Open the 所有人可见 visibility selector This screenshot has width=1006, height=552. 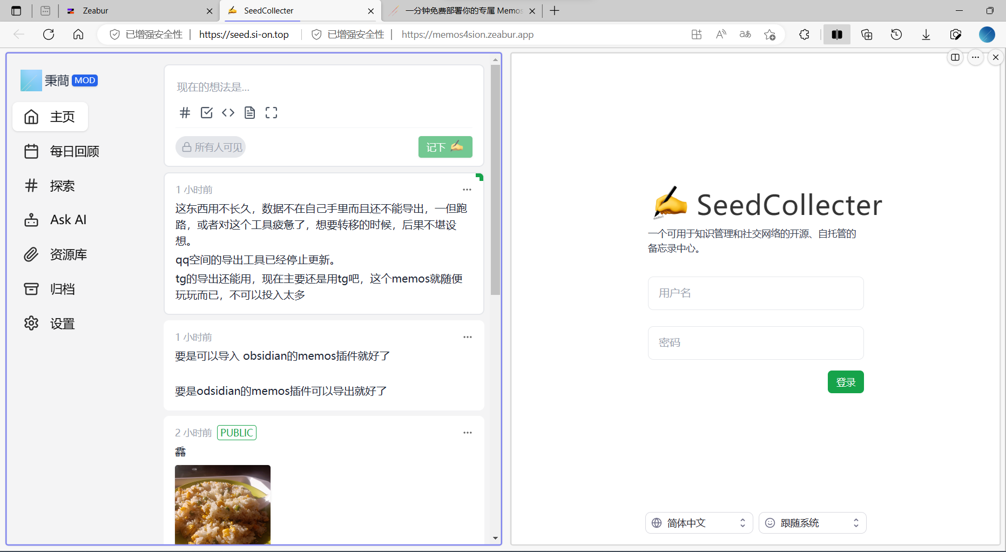(x=211, y=147)
